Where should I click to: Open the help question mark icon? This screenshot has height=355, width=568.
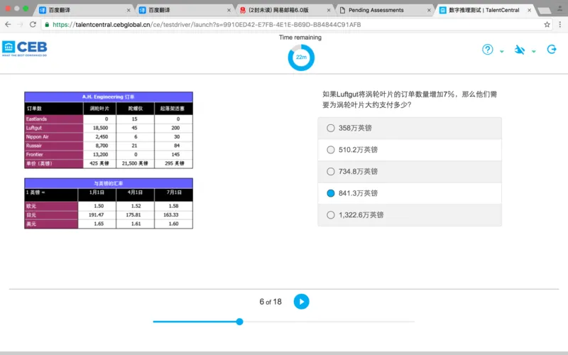(488, 49)
